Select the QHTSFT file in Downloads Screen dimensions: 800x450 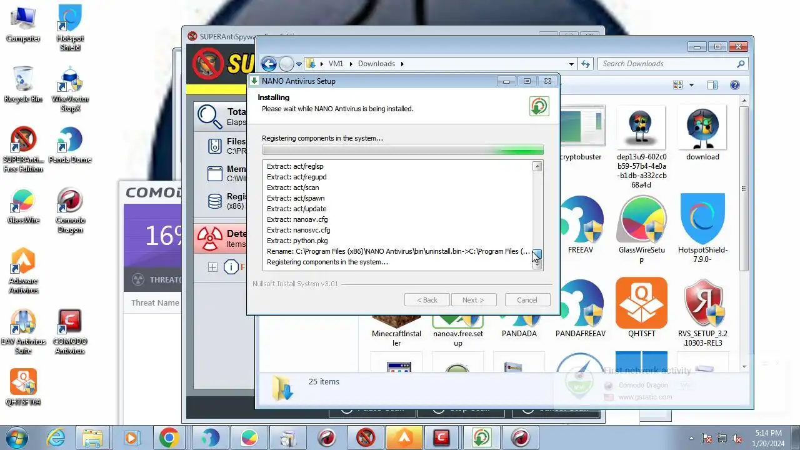tap(641, 308)
